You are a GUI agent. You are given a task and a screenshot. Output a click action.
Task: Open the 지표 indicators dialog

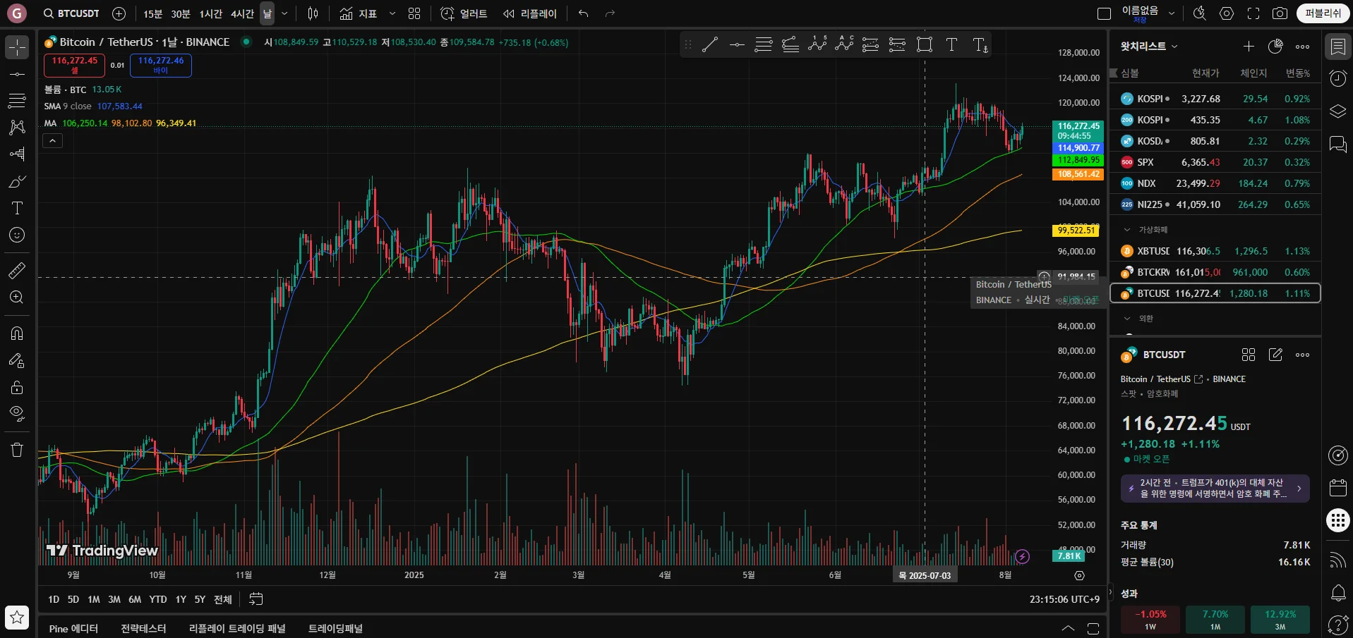[359, 13]
